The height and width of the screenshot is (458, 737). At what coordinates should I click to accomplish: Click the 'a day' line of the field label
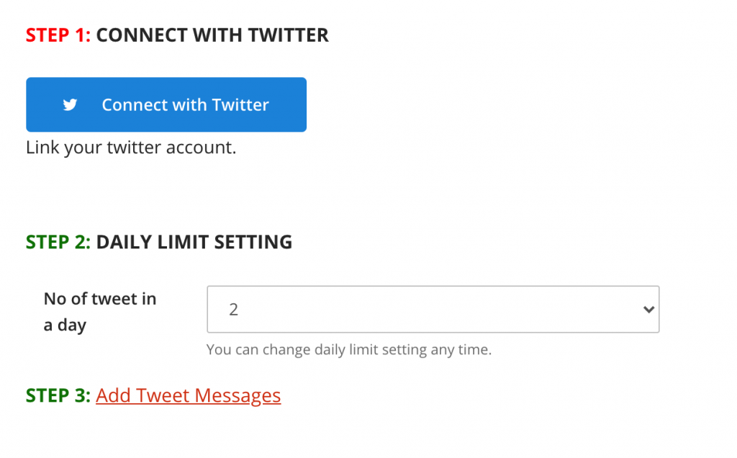(x=65, y=325)
